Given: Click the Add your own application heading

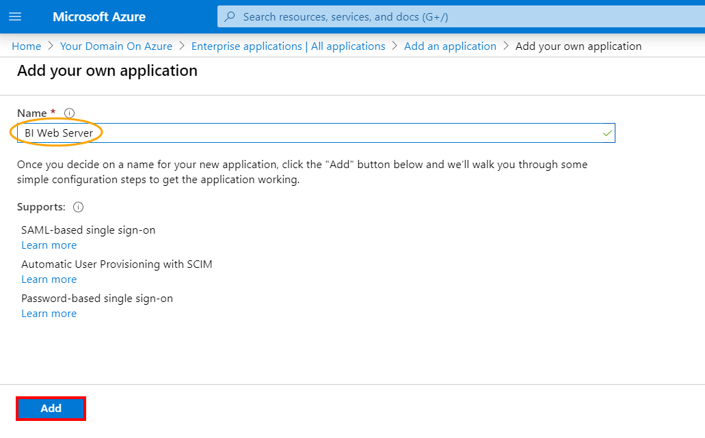Looking at the screenshot, I should click(107, 70).
